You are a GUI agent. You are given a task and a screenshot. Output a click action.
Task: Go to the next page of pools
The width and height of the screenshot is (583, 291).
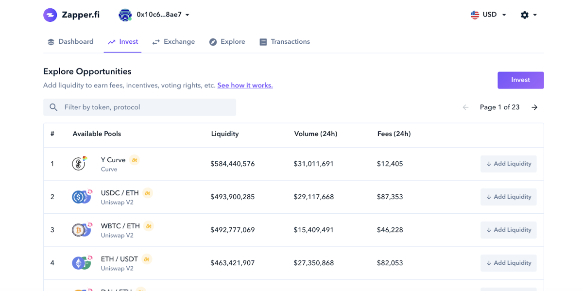pyautogui.click(x=534, y=107)
